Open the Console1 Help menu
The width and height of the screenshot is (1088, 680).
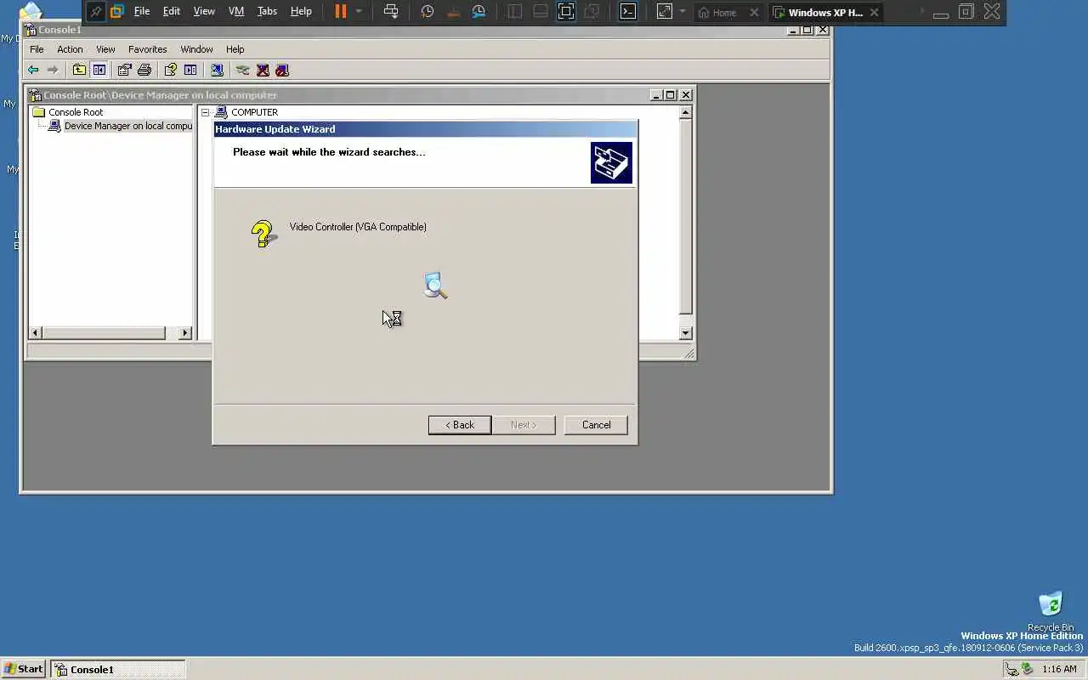pos(235,49)
